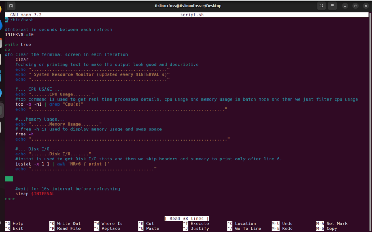This screenshot has width=372, height=232.
Task: Open a new terminal tab icon
Action: point(11,6)
